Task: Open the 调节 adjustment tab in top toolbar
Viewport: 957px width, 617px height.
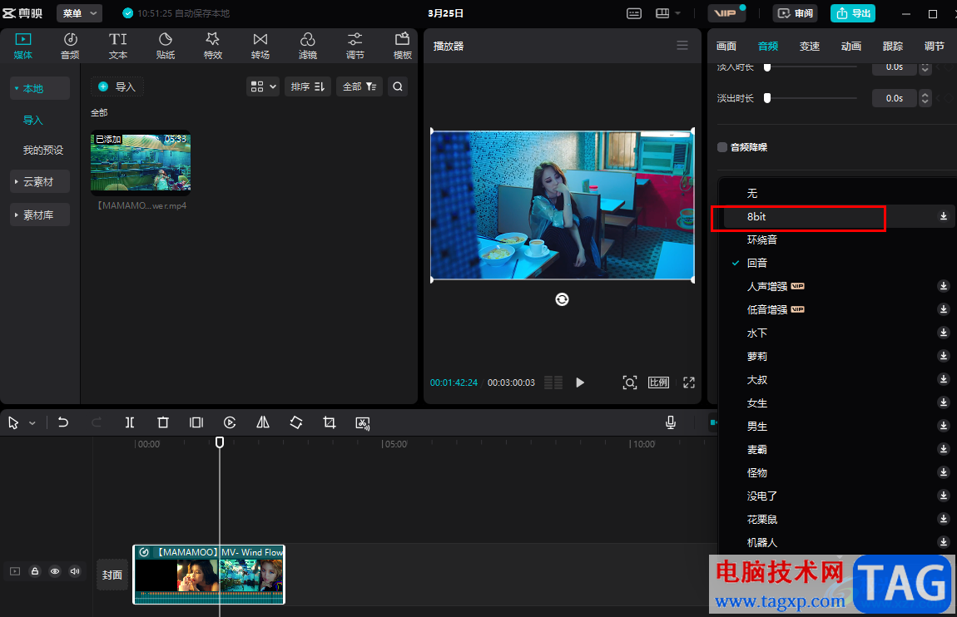Action: tap(355, 47)
